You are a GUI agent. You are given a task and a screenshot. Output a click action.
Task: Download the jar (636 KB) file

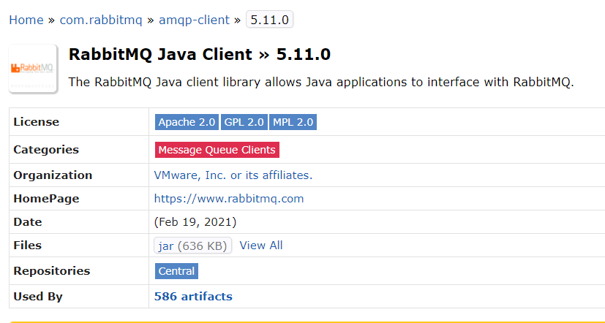[192, 246]
